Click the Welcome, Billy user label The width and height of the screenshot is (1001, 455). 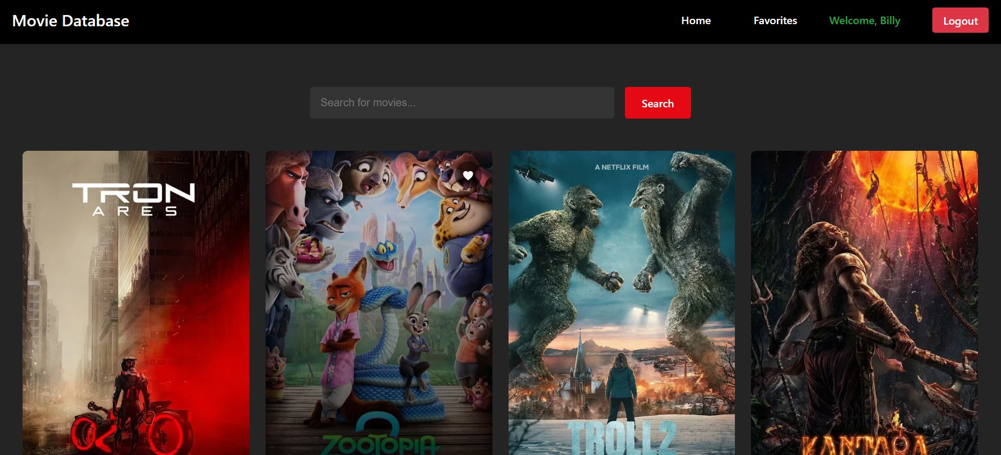[864, 20]
